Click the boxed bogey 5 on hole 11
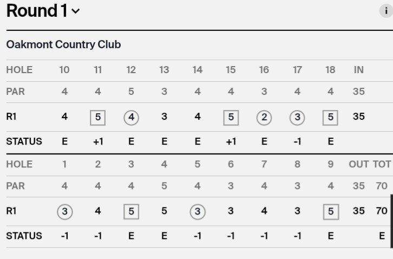Image resolution: width=393 pixels, height=259 pixels. pyautogui.click(x=98, y=118)
